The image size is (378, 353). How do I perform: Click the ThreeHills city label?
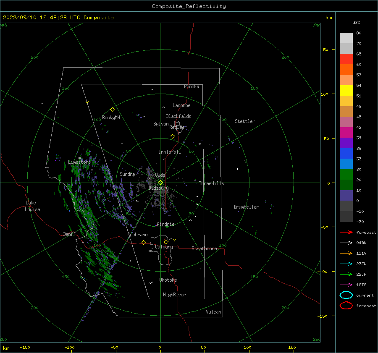click(211, 183)
